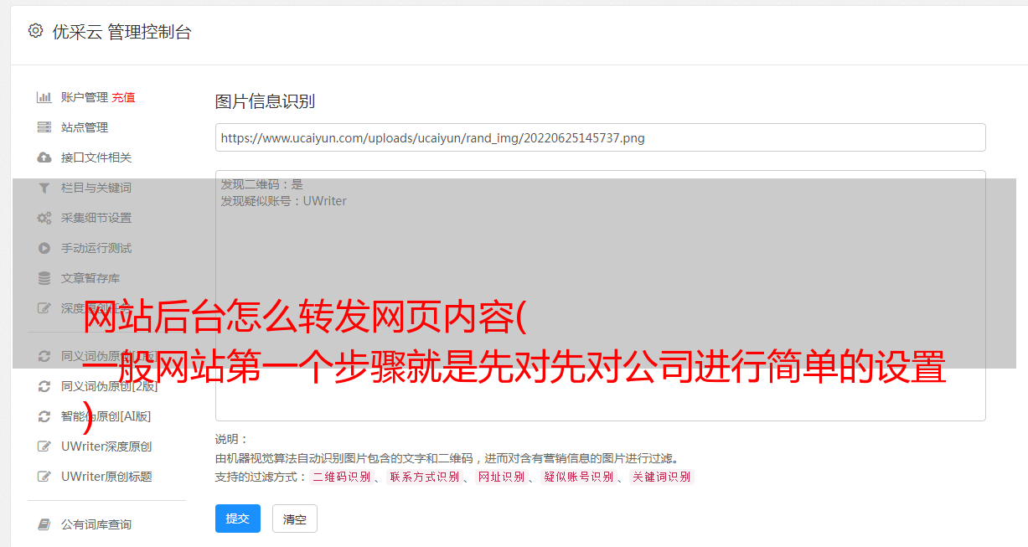1028x547 pixels.
Task: Open 接口文件相关 in sidebar
Action: pyautogui.click(x=96, y=157)
